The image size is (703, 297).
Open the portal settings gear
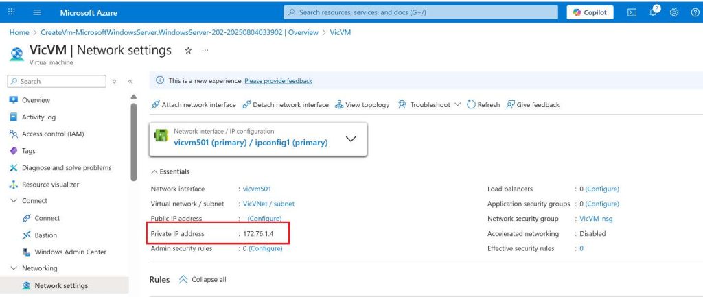tap(673, 12)
